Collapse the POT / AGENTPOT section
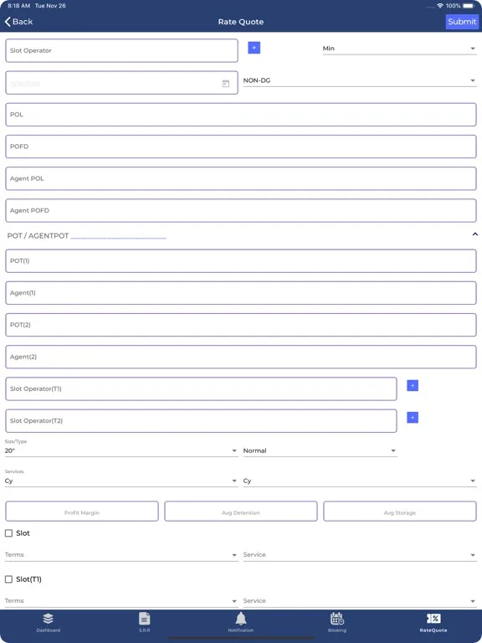The width and height of the screenshot is (482, 643). coord(475,234)
